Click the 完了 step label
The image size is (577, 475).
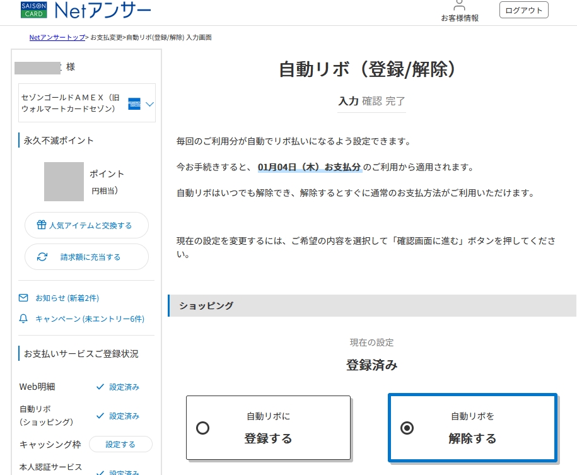point(395,101)
